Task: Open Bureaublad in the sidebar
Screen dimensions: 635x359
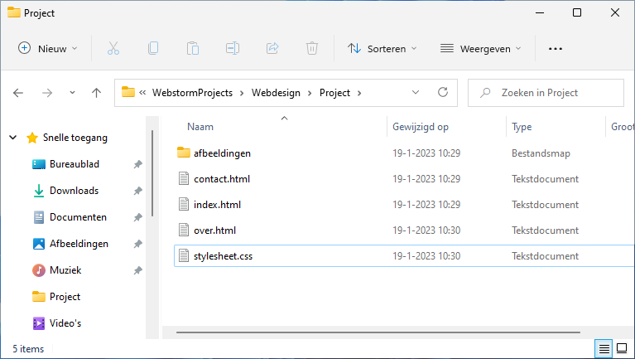Action: click(x=75, y=164)
